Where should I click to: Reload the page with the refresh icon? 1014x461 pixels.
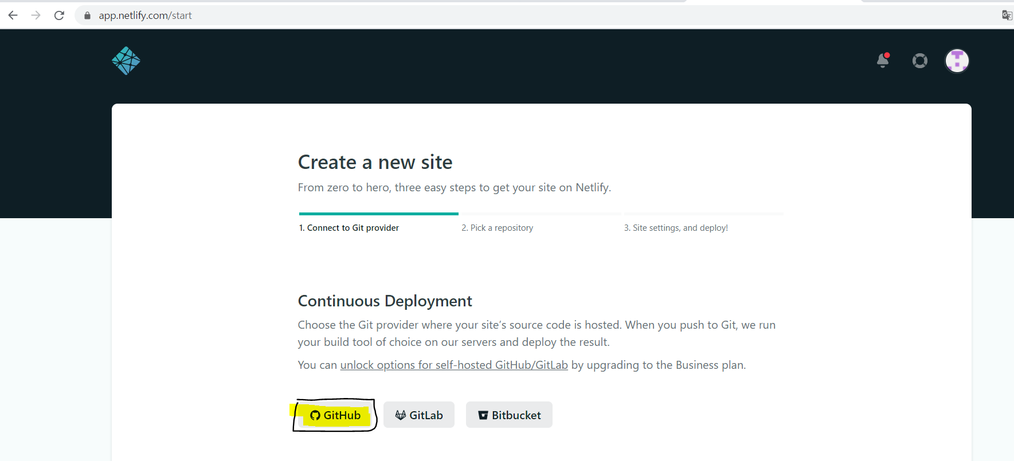point(59,15)
